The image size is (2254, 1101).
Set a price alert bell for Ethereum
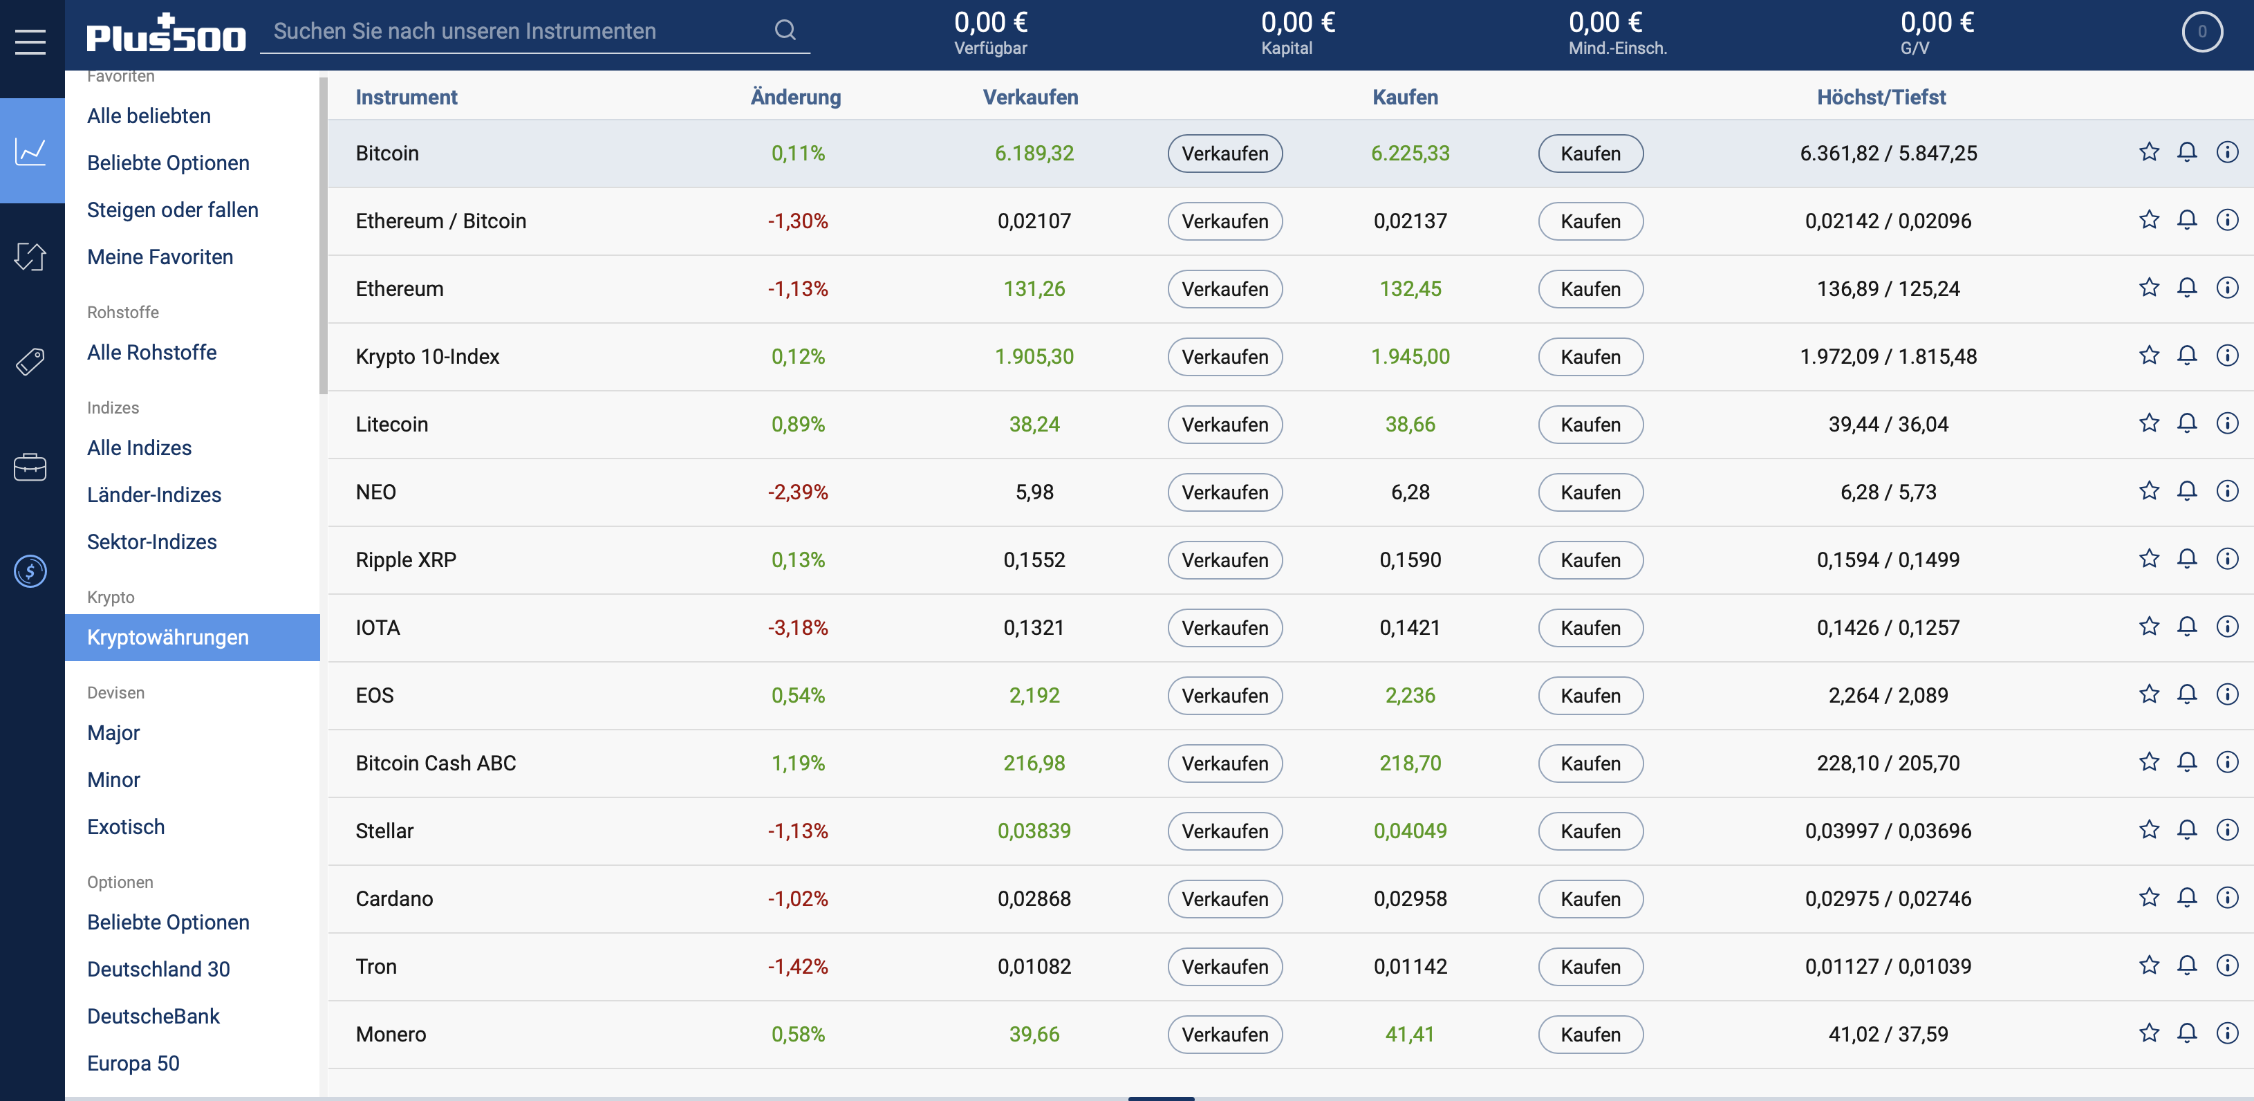2188,288
